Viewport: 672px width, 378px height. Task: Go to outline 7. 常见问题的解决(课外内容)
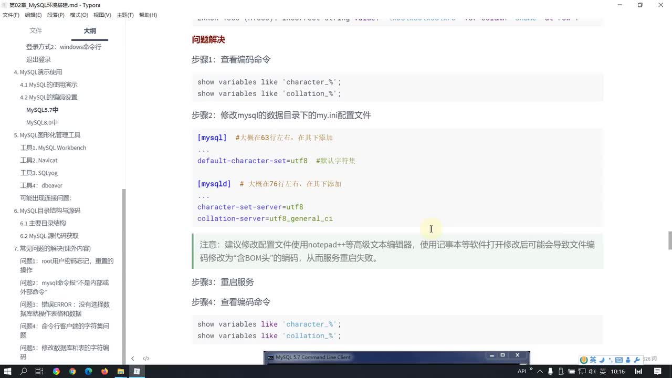[52, 248]
